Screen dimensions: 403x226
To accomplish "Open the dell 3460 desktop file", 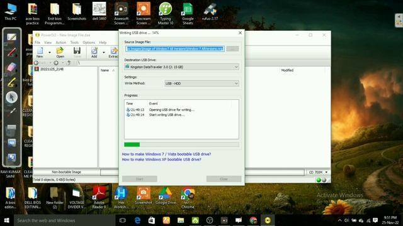I will (x=99, y=11).
